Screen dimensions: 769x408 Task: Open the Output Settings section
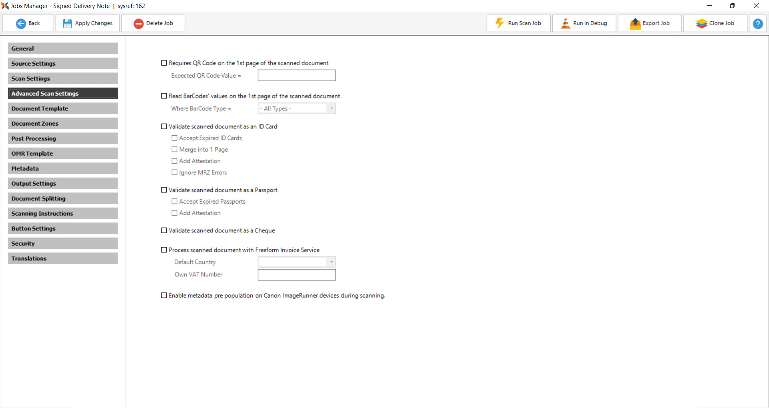point(63,184)
